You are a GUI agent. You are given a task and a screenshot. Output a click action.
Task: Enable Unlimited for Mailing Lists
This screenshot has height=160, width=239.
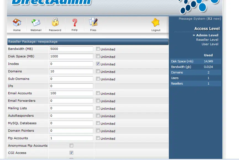pyautogui.click(x=98, y=108)
